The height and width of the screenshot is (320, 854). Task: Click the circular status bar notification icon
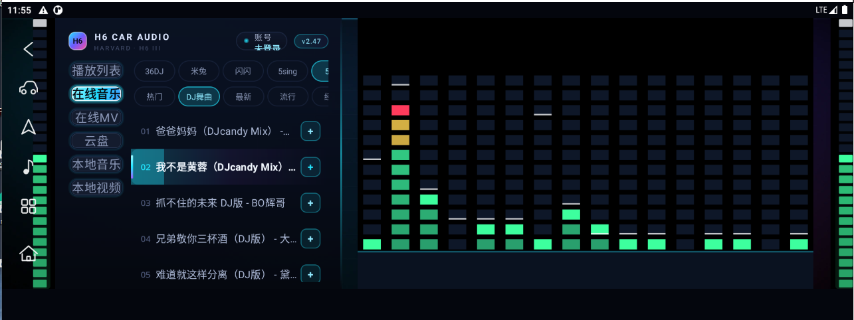[58, 10]
